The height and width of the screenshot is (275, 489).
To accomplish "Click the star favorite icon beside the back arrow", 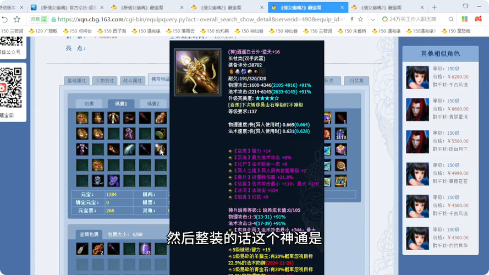I will (x=17, y=19).
